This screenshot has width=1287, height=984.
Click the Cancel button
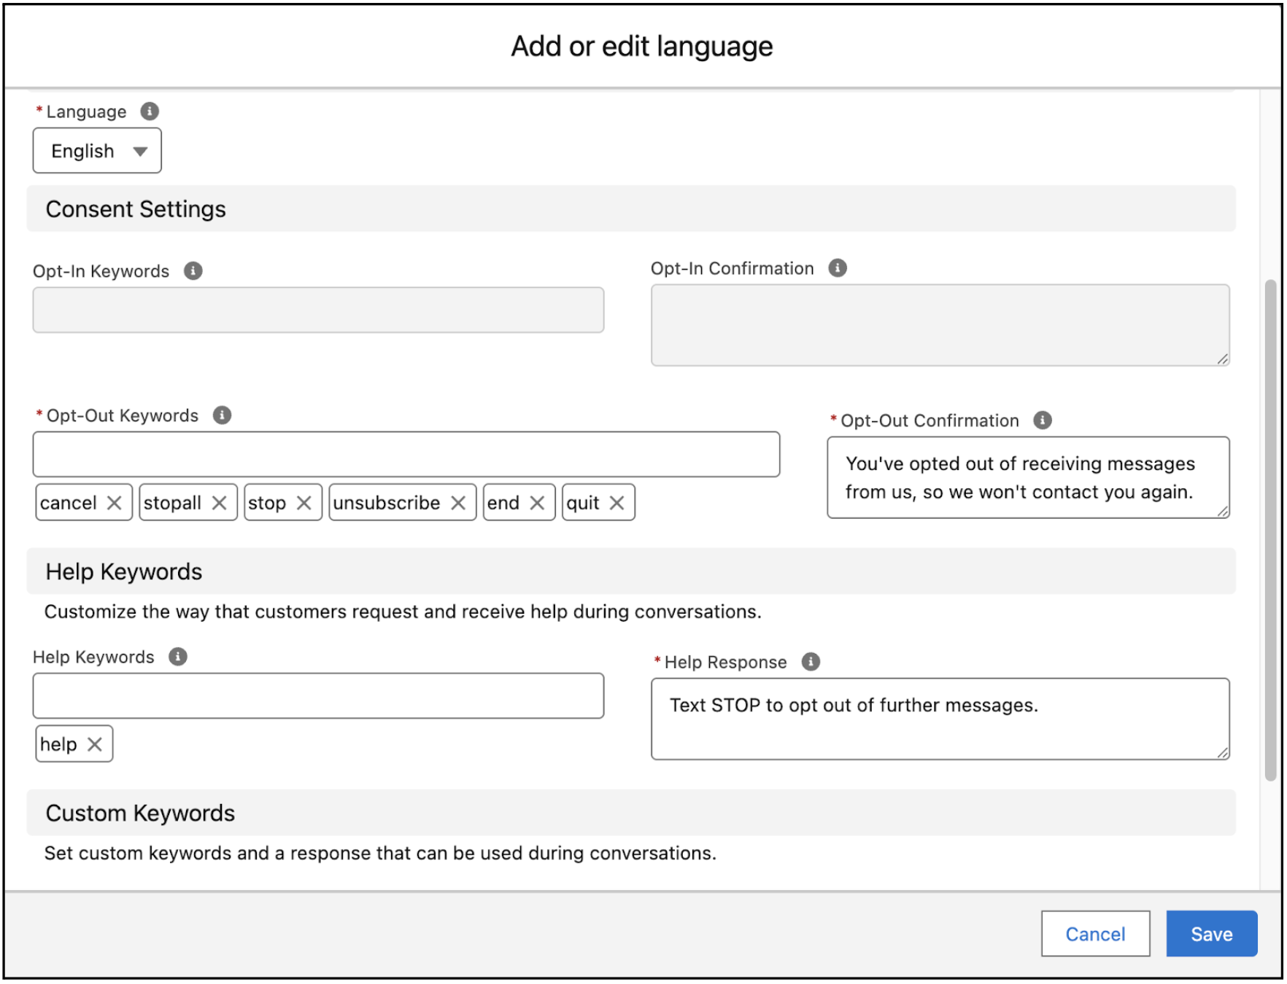tap(1094, 934)
